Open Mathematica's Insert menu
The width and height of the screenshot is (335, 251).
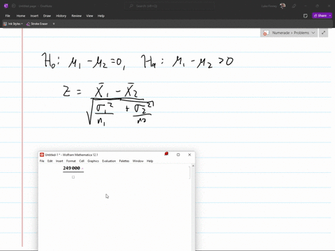coord(59,161)
